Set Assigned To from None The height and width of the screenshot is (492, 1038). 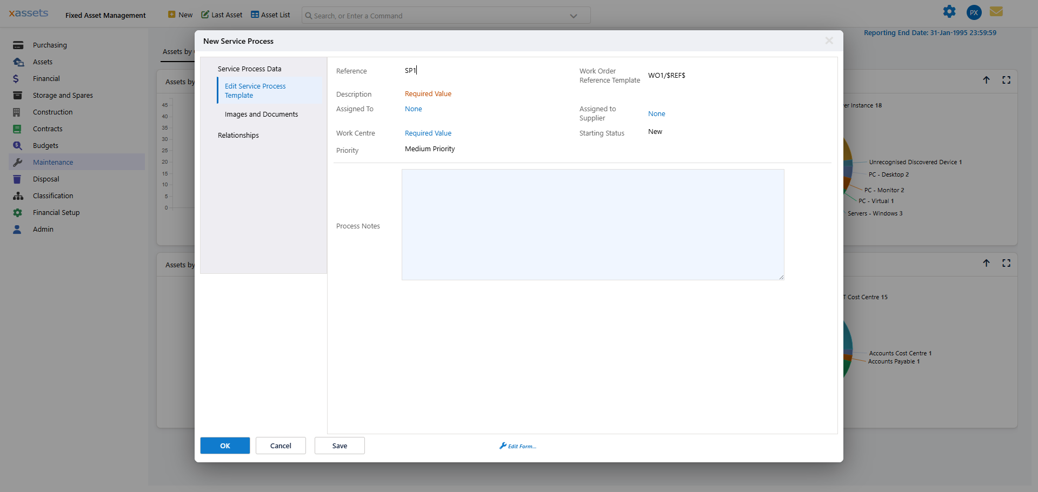[412, 109]
